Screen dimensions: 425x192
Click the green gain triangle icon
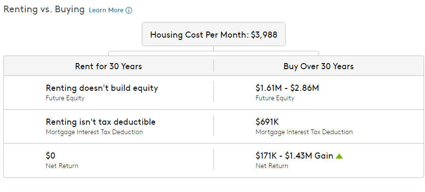tap(339, 156)
